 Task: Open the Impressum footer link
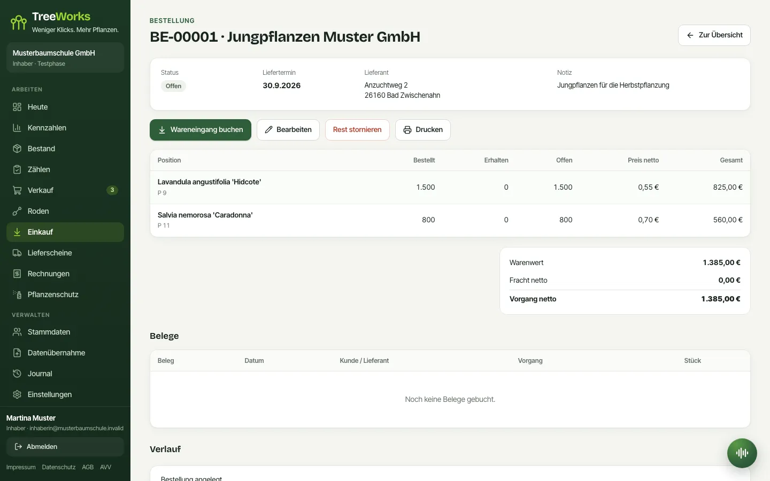[21, 467]
